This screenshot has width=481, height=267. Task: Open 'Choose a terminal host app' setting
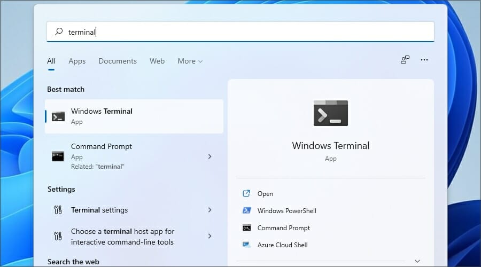pyautogui.click(x=134, y=237)
